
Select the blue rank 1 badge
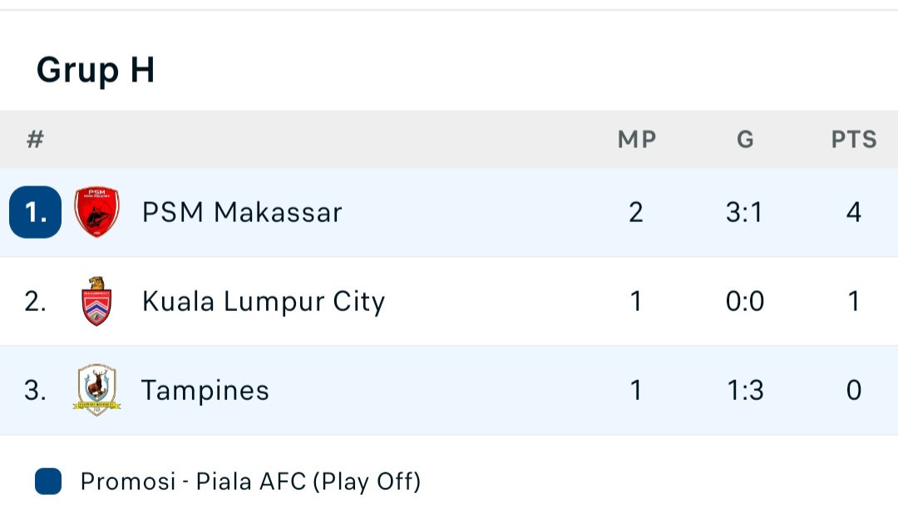point(36,212)
